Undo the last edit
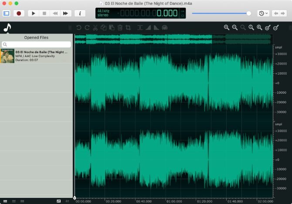Viewport: 292px width, 204px height. click(x=78, y=28)
